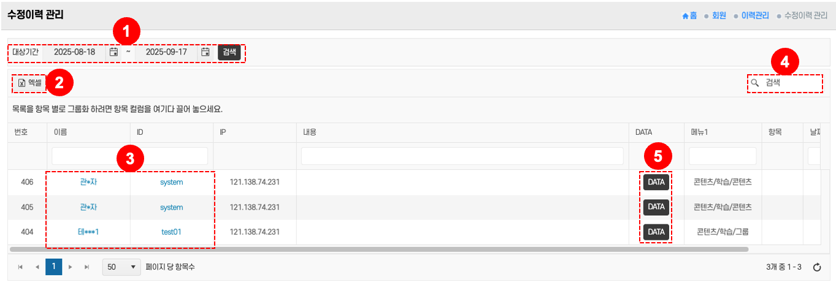836x282 pixels.
Task: Click the home icon in the breadcrumb
Action: tap(686, 16)
